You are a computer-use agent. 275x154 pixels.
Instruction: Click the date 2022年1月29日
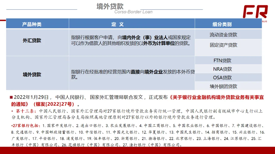[31, 97]
